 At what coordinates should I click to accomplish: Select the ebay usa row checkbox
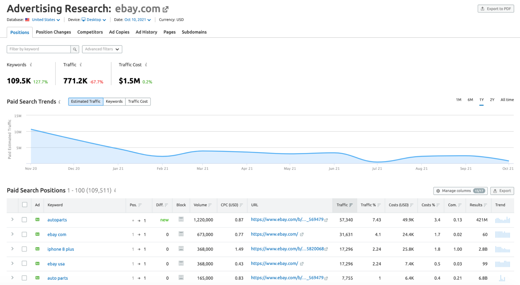pyautogui.click(x=24, y=263)
